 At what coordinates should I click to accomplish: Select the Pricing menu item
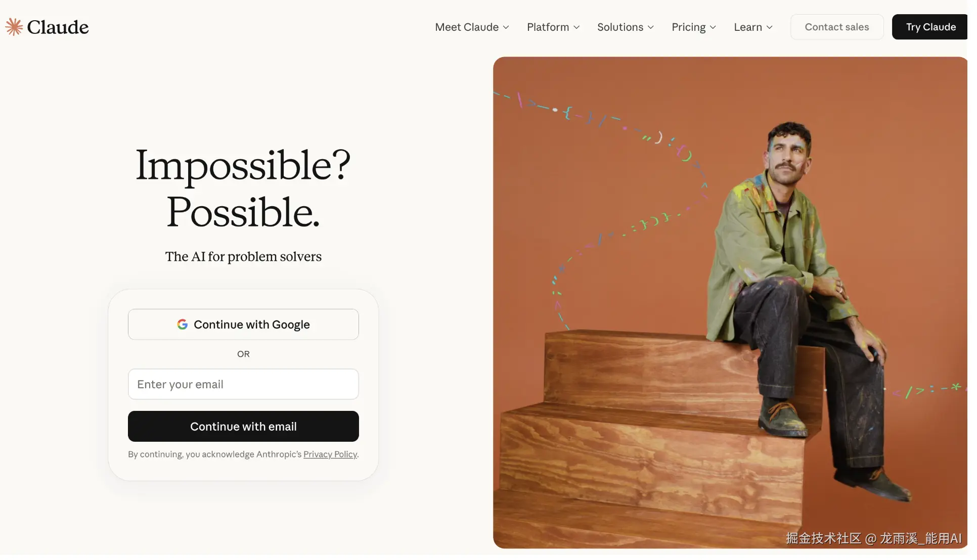(694, 27)
